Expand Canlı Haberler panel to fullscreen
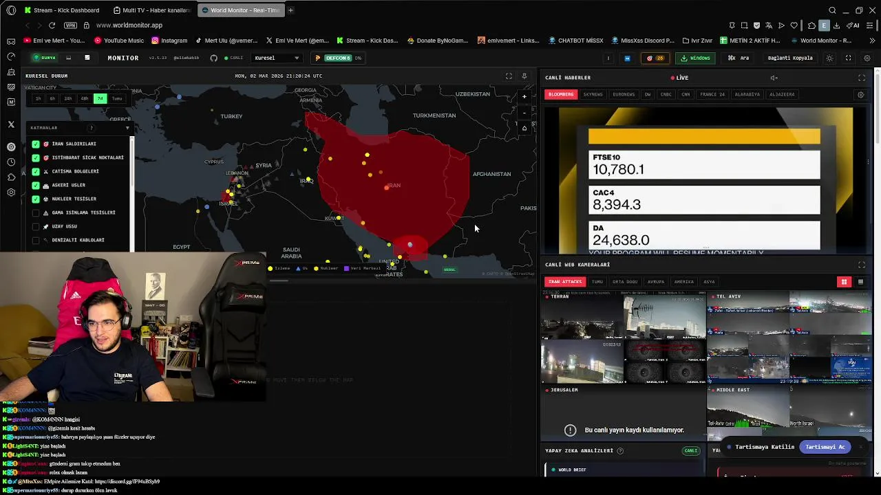The width and height of the screenshot is (881, 495). 862,78
